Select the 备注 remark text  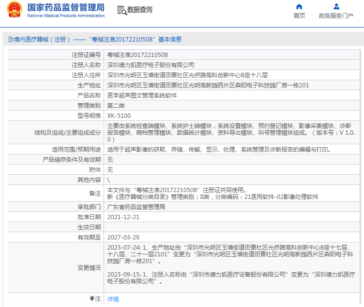(x=212, y=194)
